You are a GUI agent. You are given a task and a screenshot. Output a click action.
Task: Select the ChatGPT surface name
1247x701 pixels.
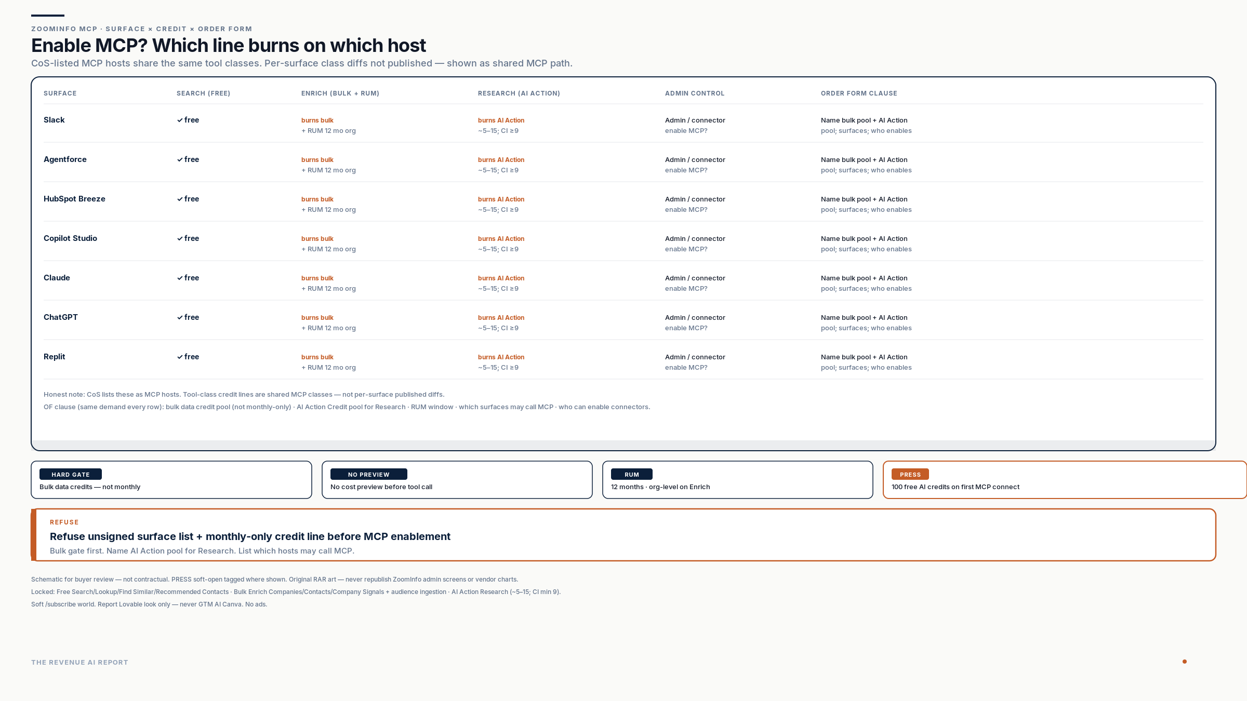coord(61,317)
